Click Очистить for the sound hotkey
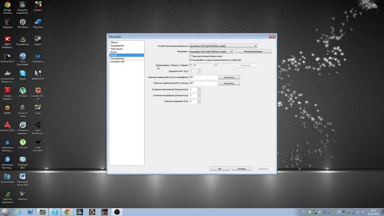Screen dimensions: 384x216 tap(229, 83)
